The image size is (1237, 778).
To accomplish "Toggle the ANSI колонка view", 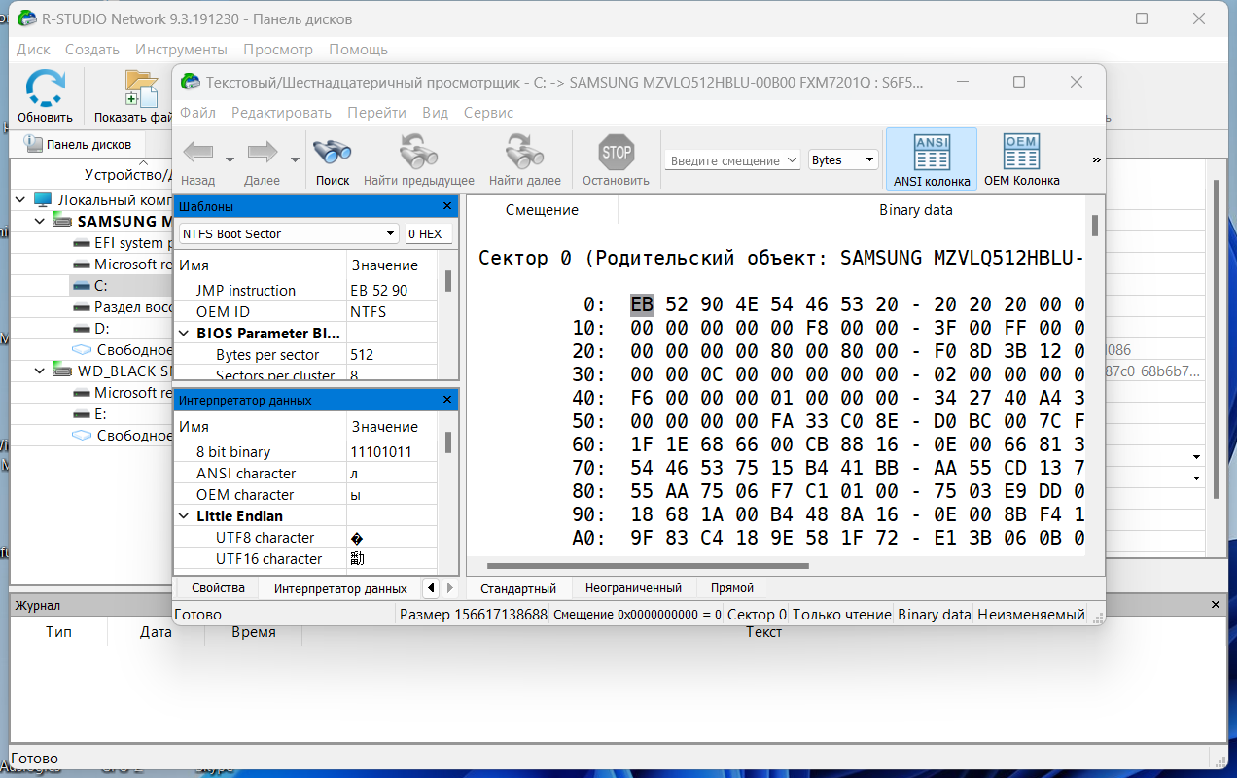I will (932, 159).
